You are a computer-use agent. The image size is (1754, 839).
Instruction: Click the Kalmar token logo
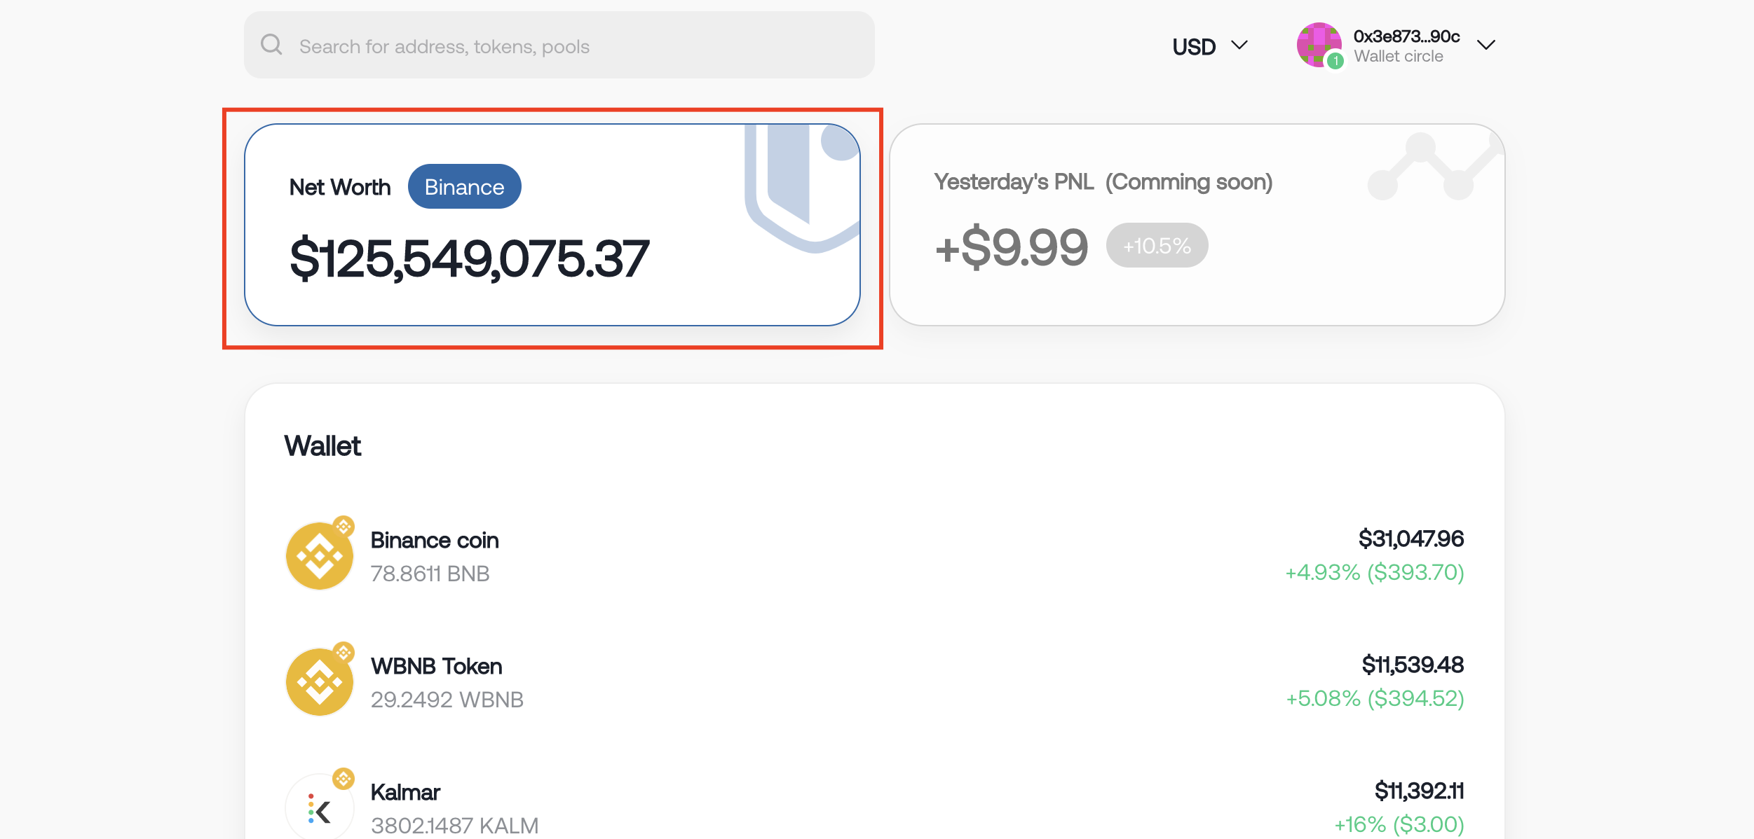pos(320,807)
